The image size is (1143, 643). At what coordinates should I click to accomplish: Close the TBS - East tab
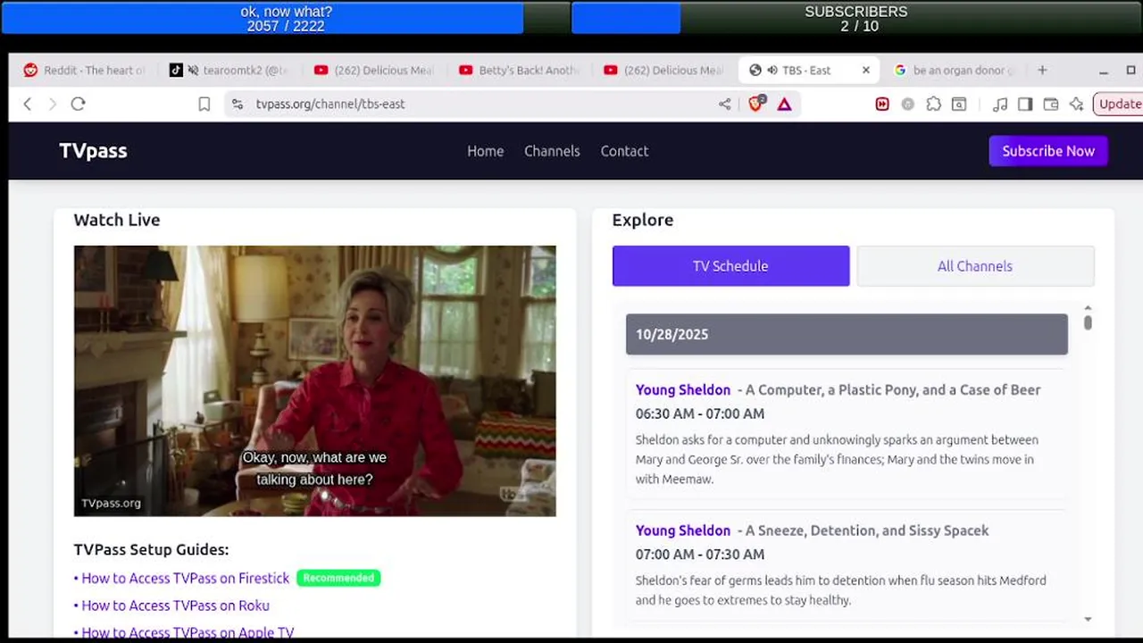865,70
